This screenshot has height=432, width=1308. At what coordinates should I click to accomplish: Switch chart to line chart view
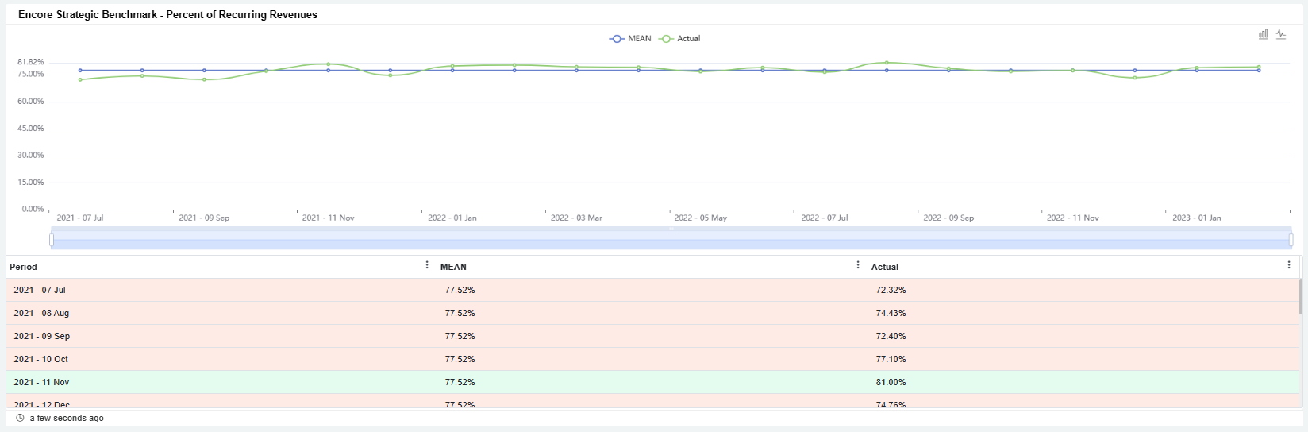click(x=1281, y=34)
